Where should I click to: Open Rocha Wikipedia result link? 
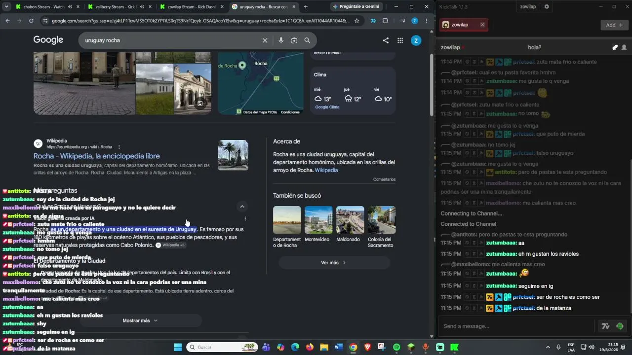click(x=97, y=156)
